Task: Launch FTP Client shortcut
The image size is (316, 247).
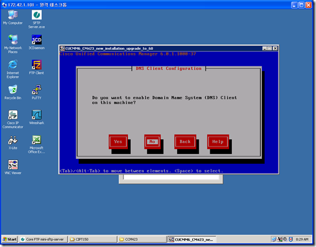Action: pos(36,67)
